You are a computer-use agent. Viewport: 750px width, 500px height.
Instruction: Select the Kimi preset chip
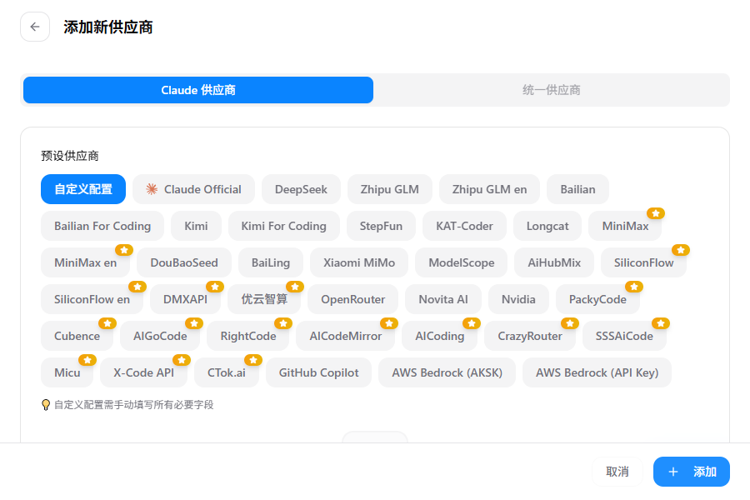(x=196, y=226)
